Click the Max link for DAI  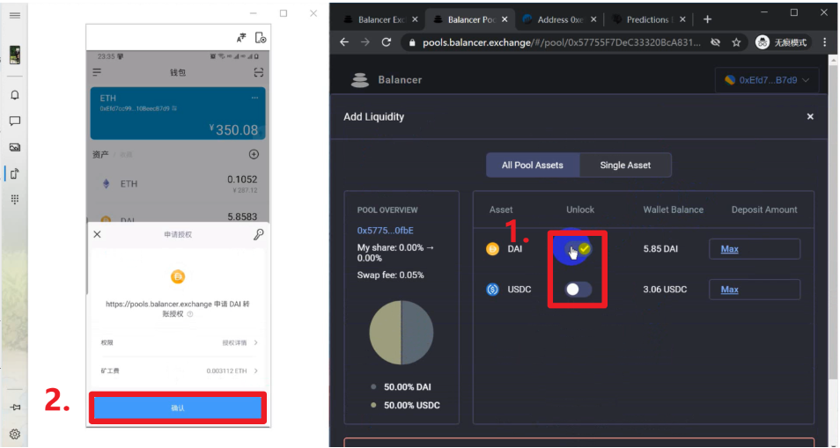click(729, 249)
